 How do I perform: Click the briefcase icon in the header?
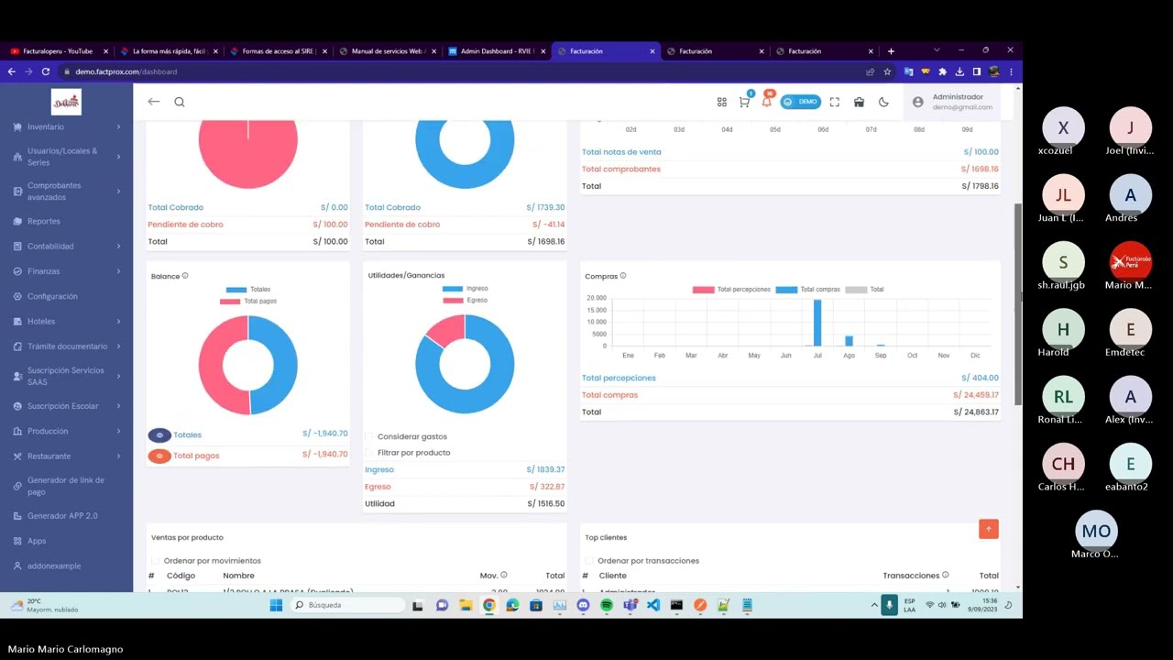[859, 102]
